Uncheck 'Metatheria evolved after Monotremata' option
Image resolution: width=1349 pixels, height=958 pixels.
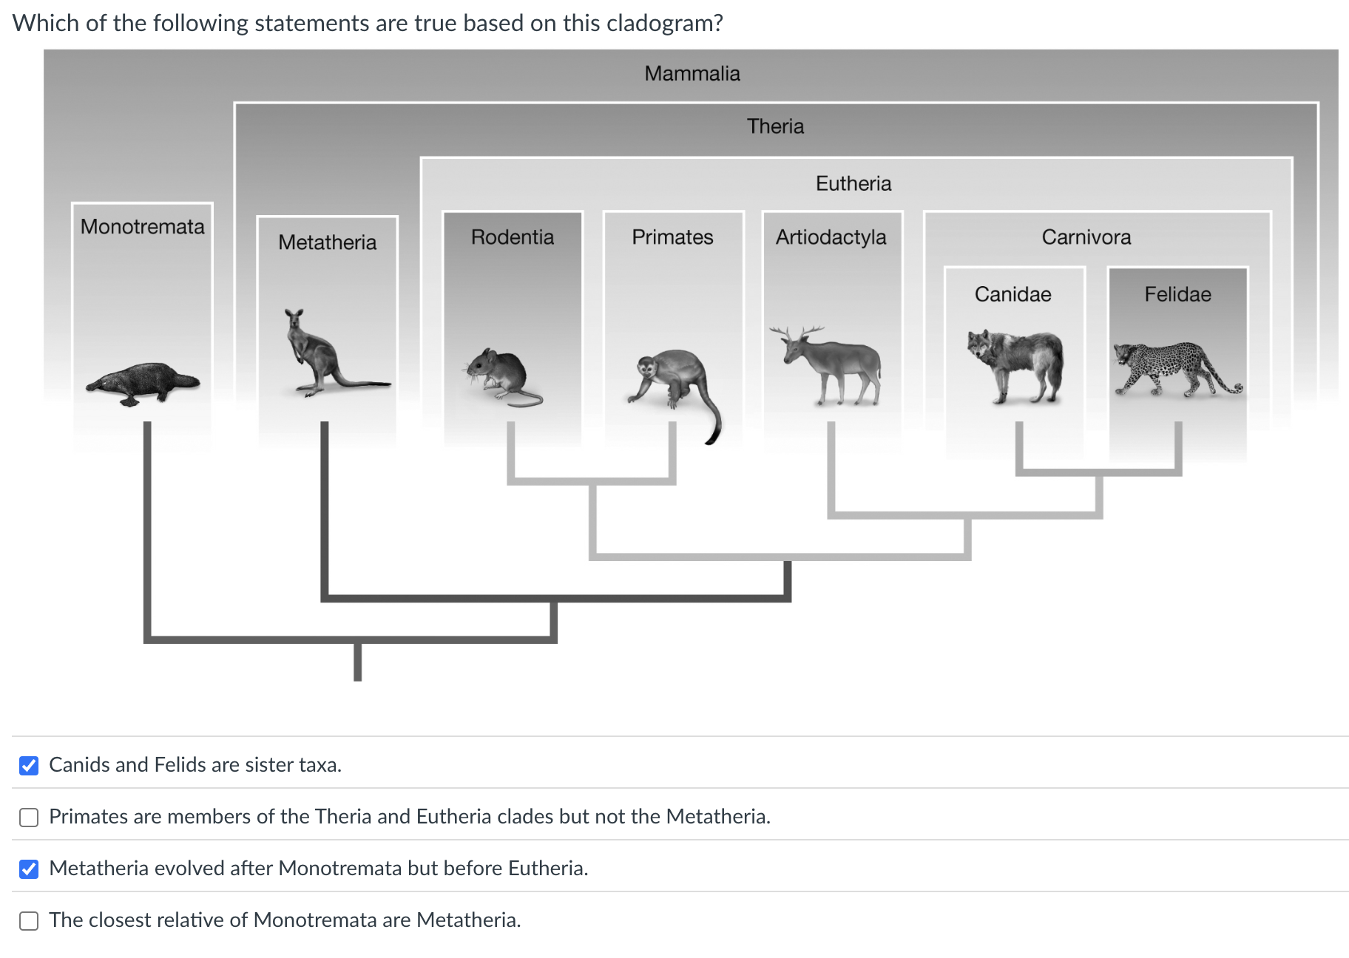coord(29,869)
